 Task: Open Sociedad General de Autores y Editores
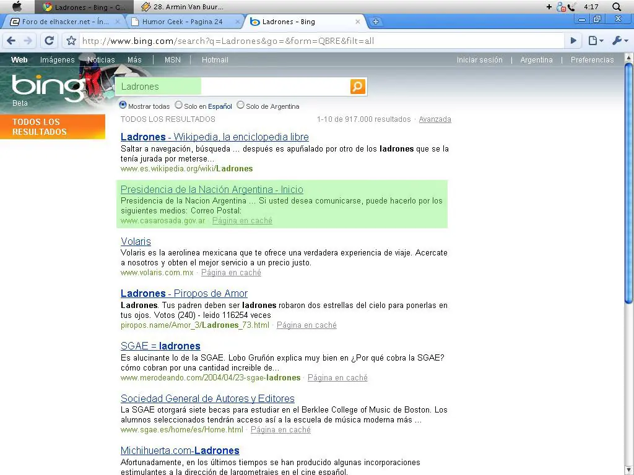pos(207,398)
